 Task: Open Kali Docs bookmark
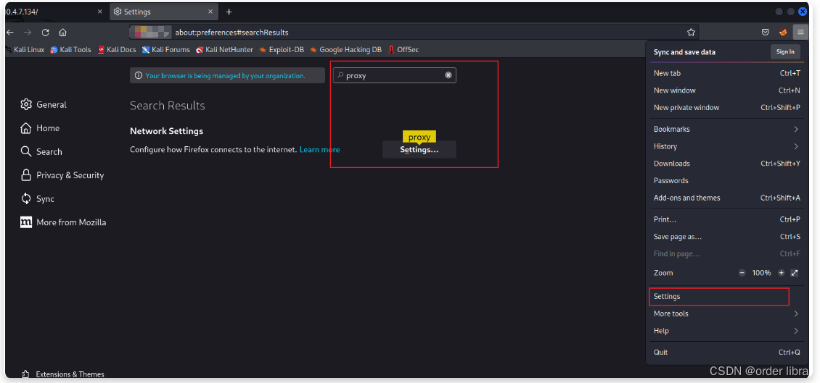tap(117, 49)
